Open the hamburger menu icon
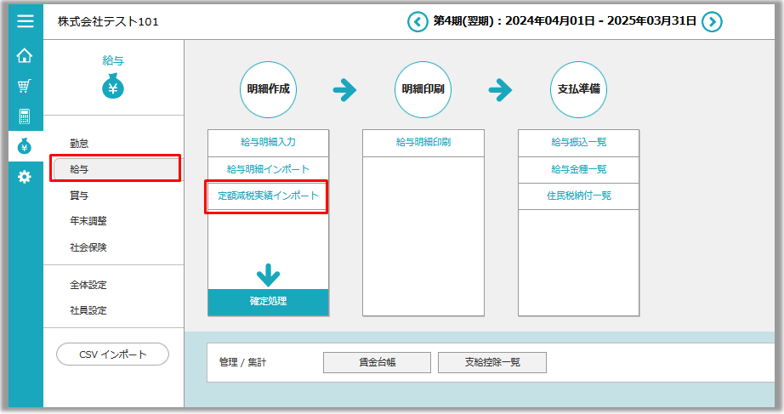The image size is (784, 414). pos(26,21)
